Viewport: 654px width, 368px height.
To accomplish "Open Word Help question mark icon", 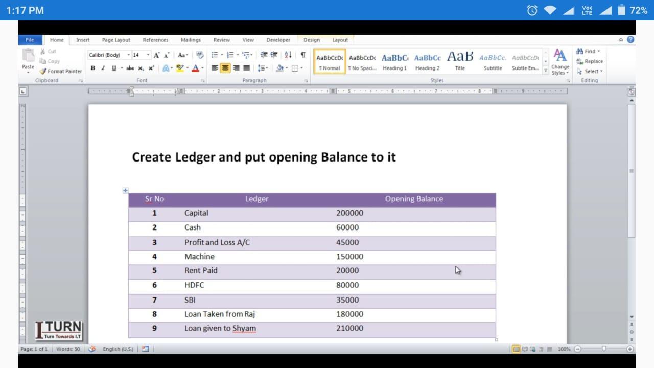I will pyautogui.click(x=630, y=40).
